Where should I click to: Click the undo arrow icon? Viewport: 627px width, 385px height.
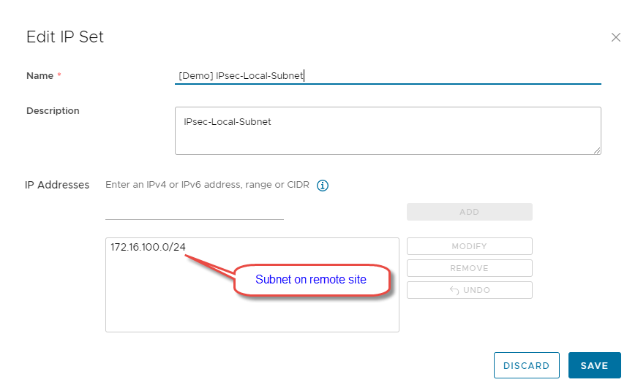point(455,291)
